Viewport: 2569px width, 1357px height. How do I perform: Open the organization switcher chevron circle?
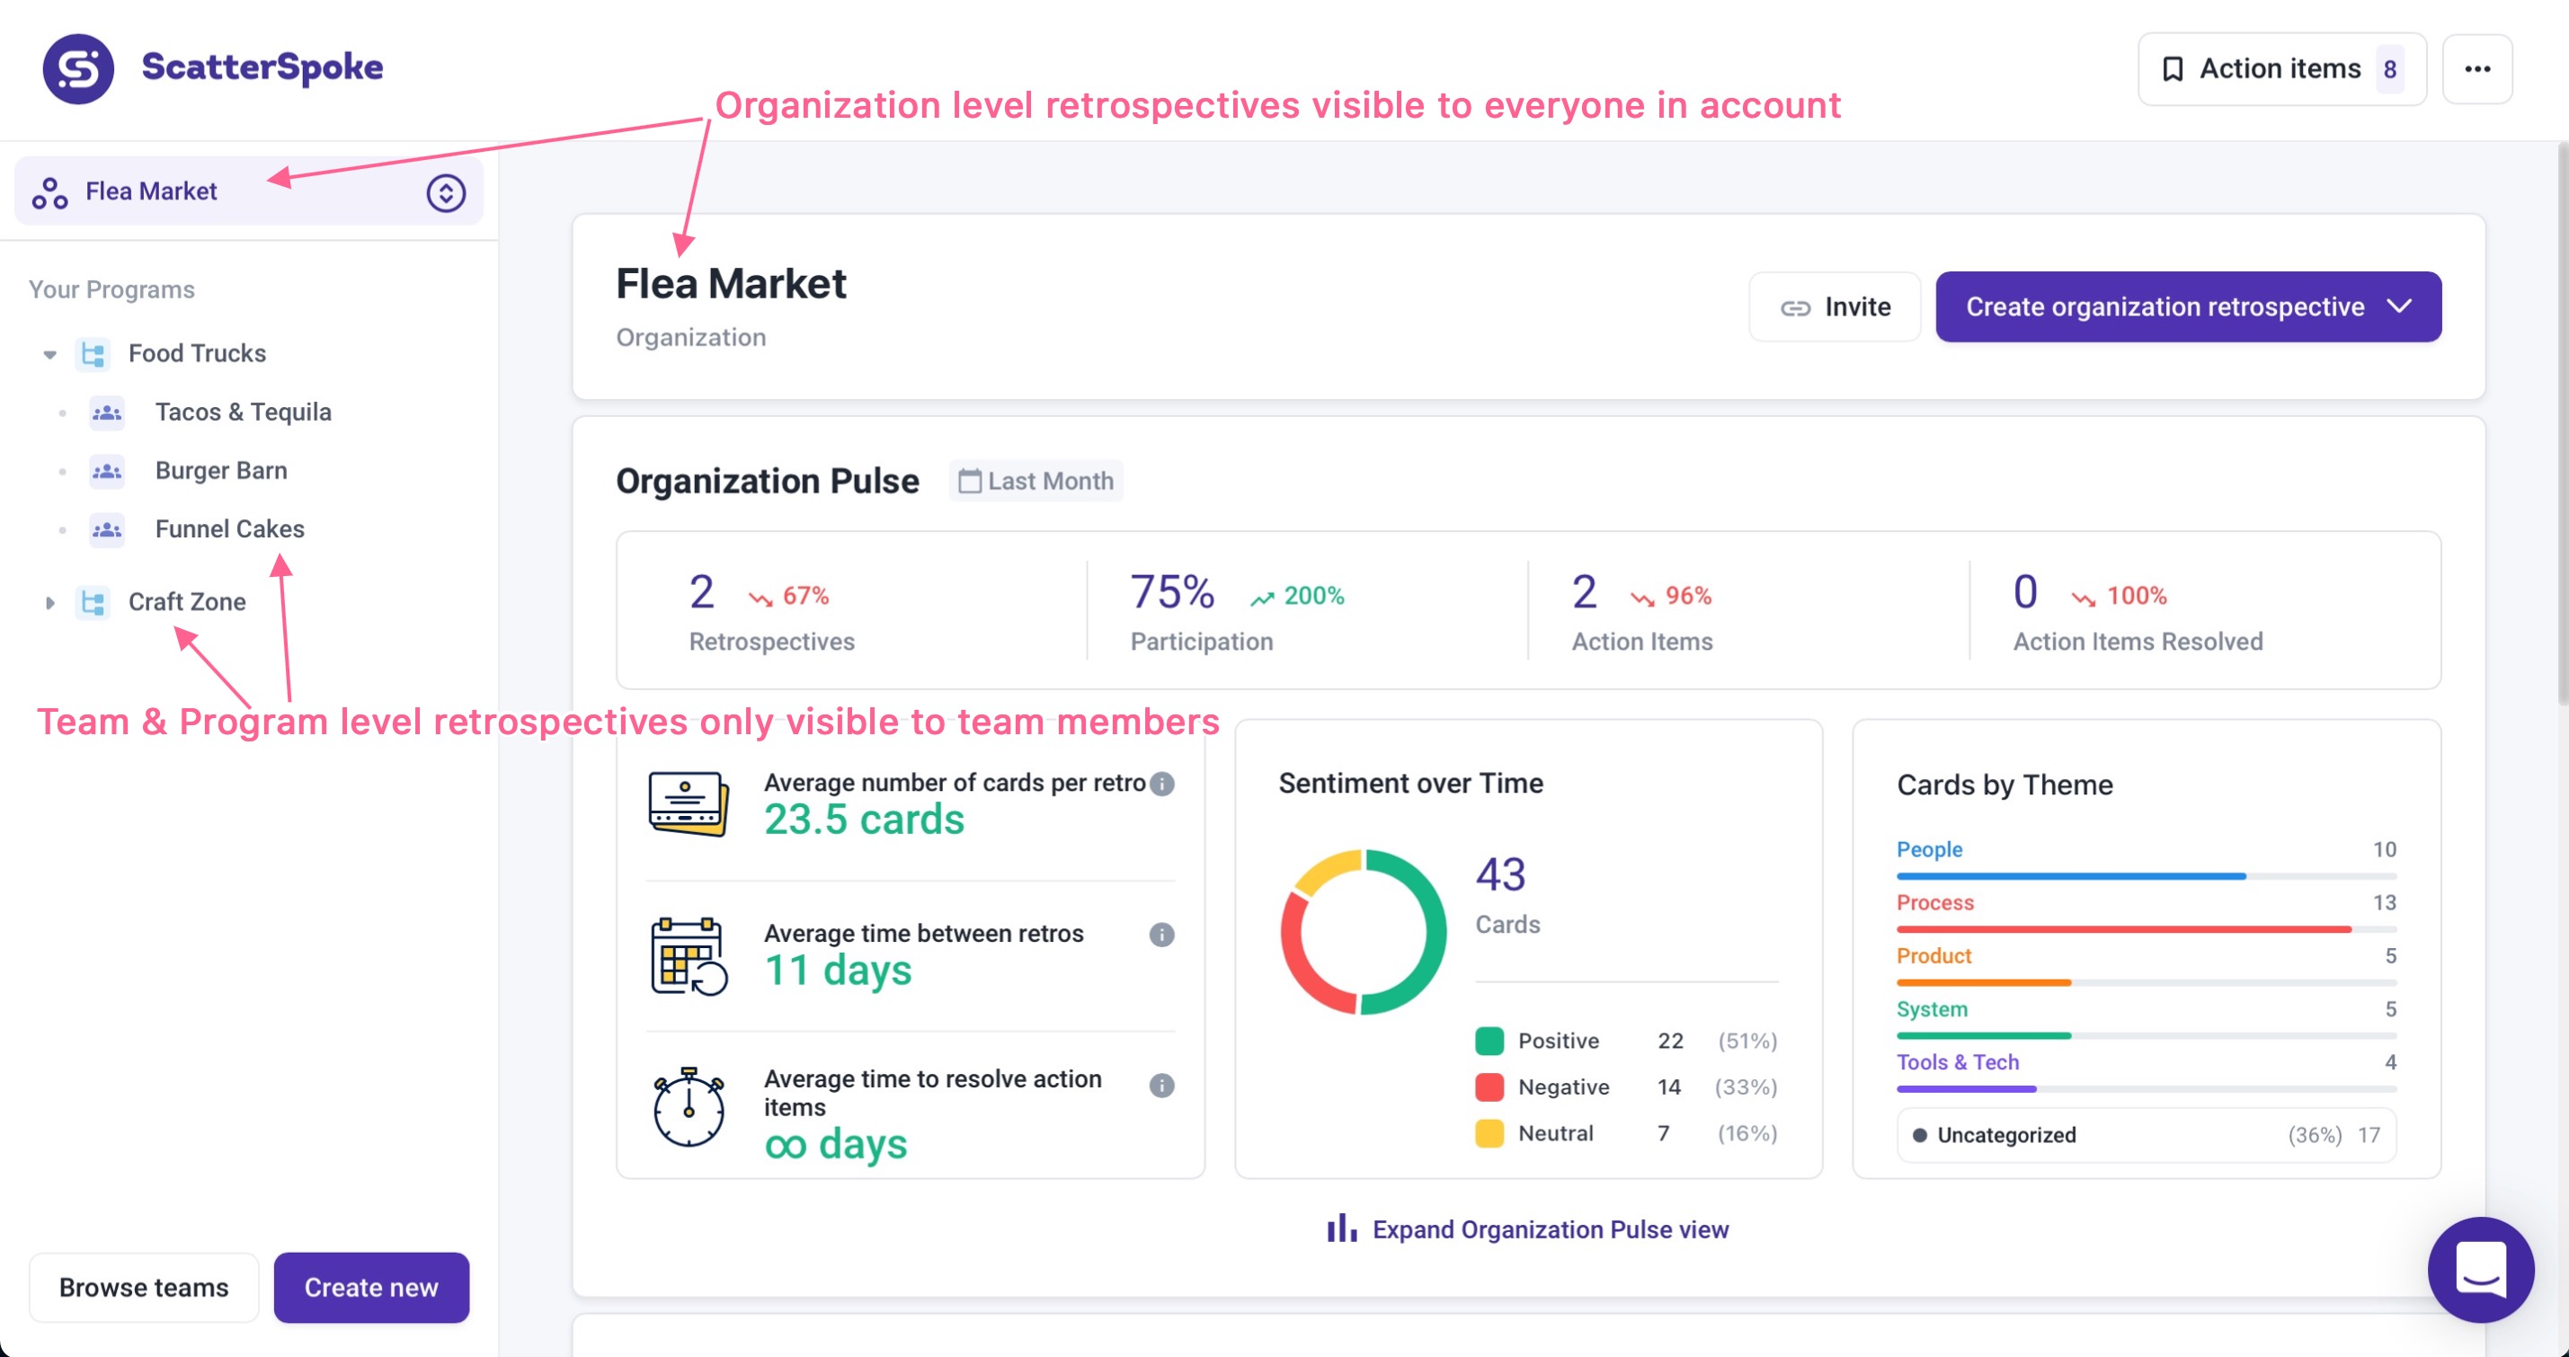pyautogui.click(x=446, y=192)
